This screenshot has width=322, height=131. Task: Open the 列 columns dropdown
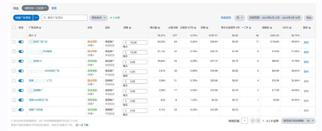coord(239,18)
